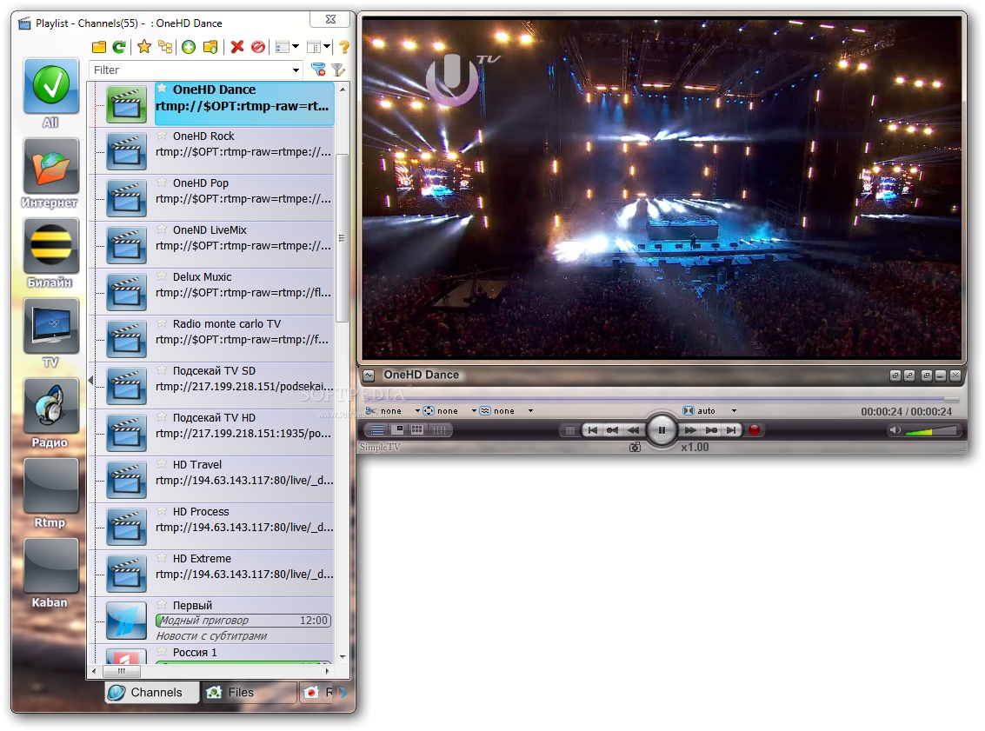Open the crop 'none' dropdown arrow
Screen dimensions: 985x731
pyautogui.click(x=417, y=411)
